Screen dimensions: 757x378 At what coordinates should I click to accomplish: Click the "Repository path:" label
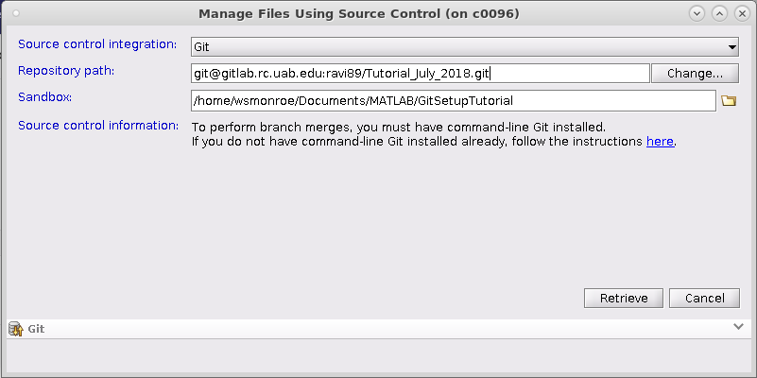tap(66, 71)
